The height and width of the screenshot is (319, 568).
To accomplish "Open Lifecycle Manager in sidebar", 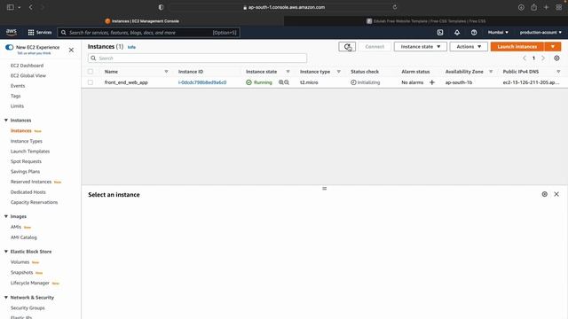I will 30,283.
